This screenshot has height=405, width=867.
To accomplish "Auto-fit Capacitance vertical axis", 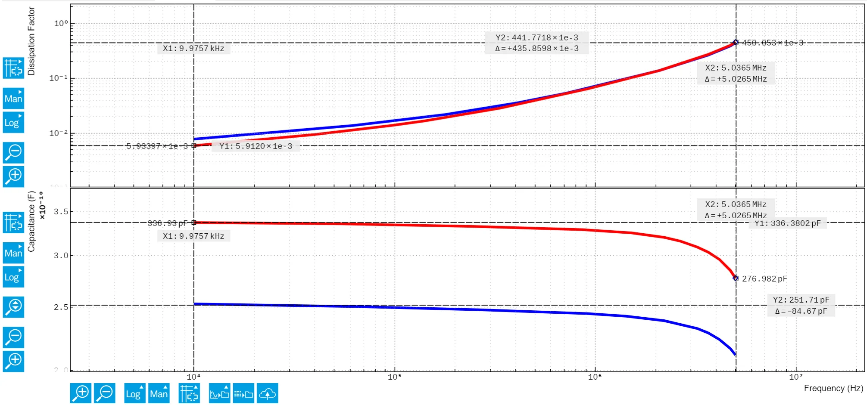I will tap(13, 307).
